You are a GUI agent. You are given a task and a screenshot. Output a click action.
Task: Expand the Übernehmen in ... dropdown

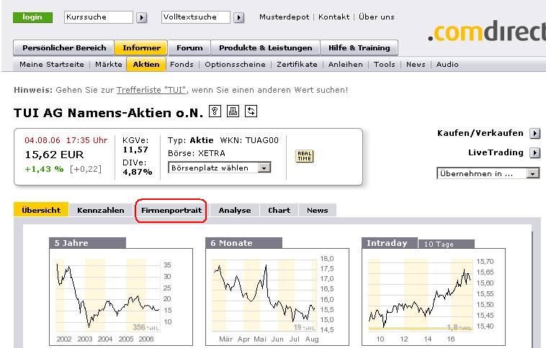(532, 173)
